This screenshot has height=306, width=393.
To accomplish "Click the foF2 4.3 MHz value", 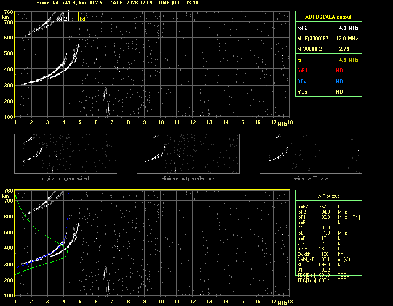I will (349, 28).
